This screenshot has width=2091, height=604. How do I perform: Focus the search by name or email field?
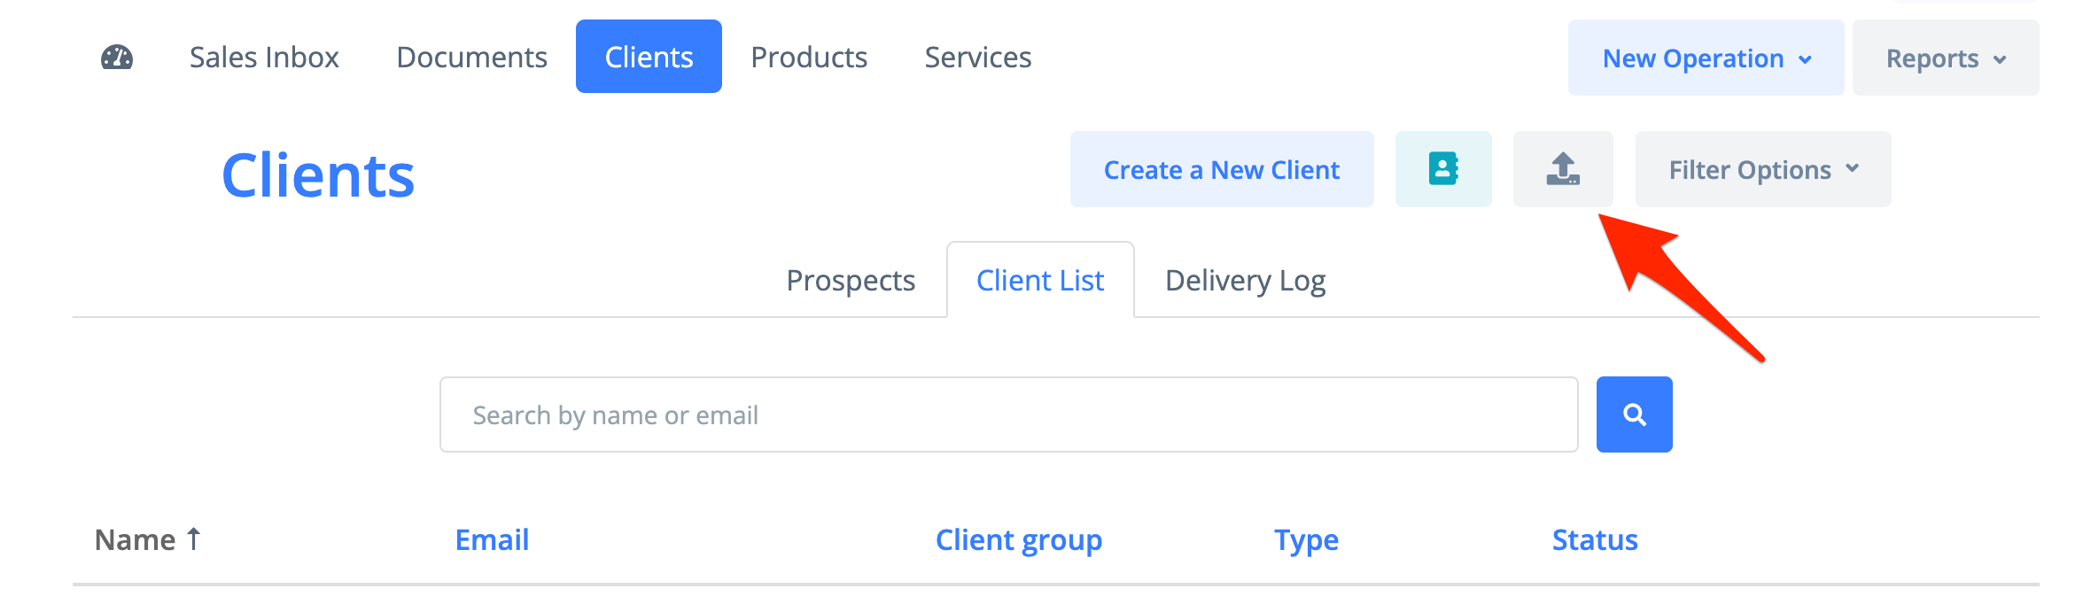(x=1008, y=414)
